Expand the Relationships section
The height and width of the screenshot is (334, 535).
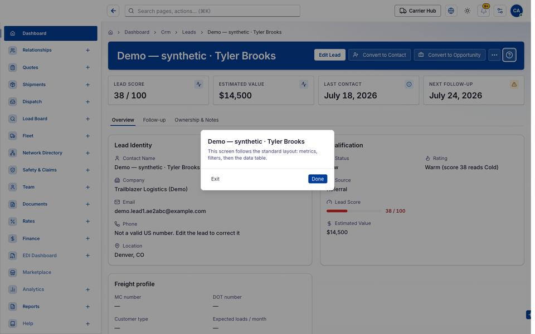pyautogui.click(x=87, y=51)
